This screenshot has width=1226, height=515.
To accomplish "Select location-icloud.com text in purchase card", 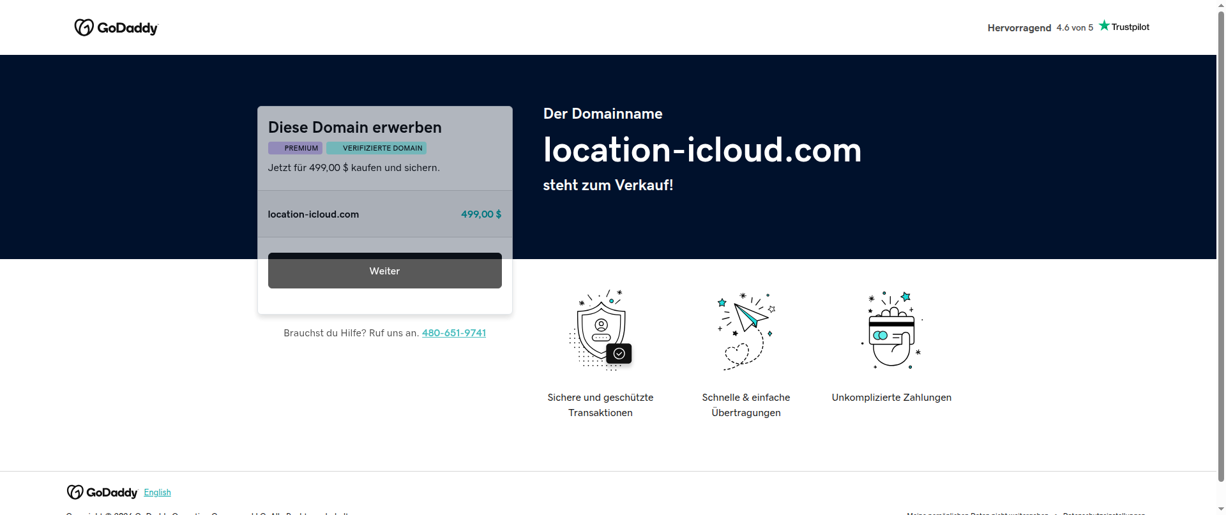I will 314,214.
